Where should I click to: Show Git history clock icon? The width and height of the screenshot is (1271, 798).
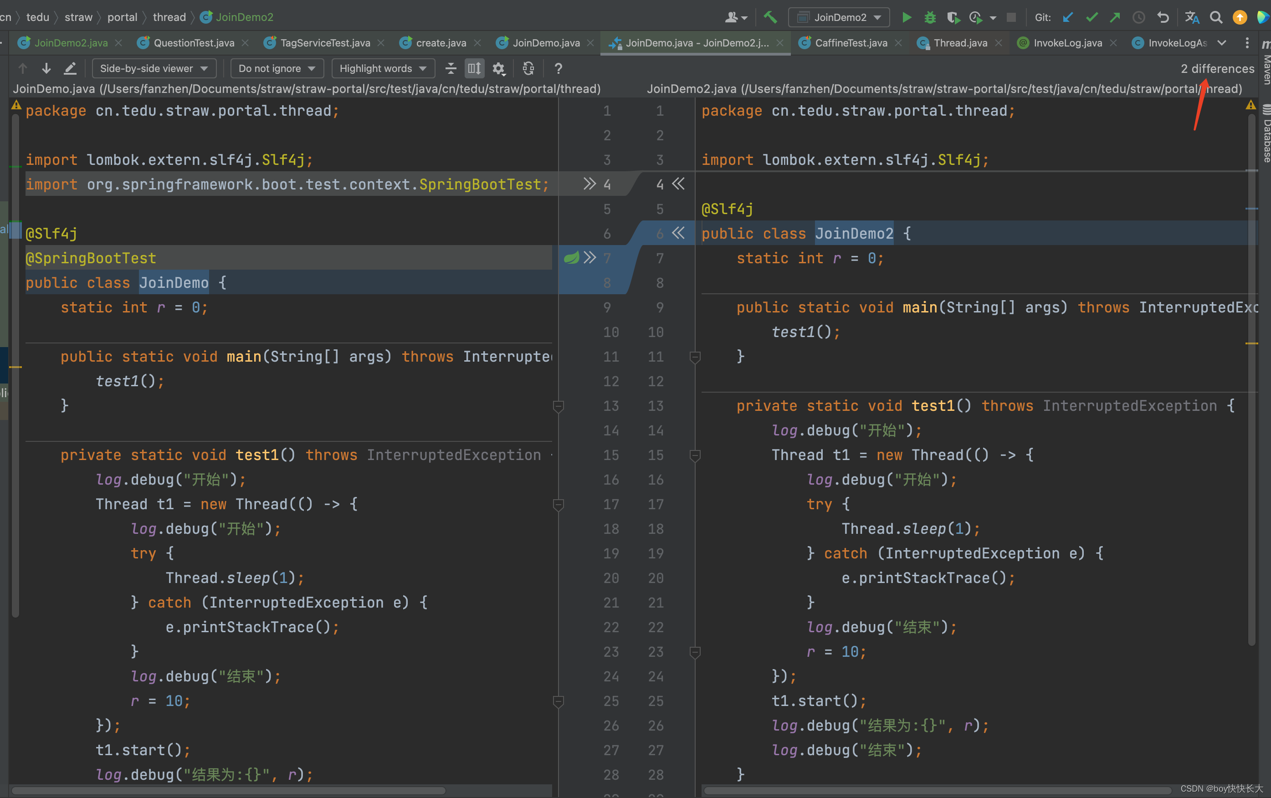click(x=1138, y=17)
